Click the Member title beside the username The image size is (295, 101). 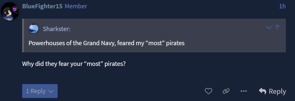[76, 6]
